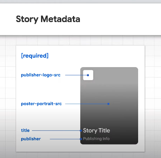The height and width of the screenshot is (158, 161).
Task: Click the Story Metadata heading
Action: (48, 19)
